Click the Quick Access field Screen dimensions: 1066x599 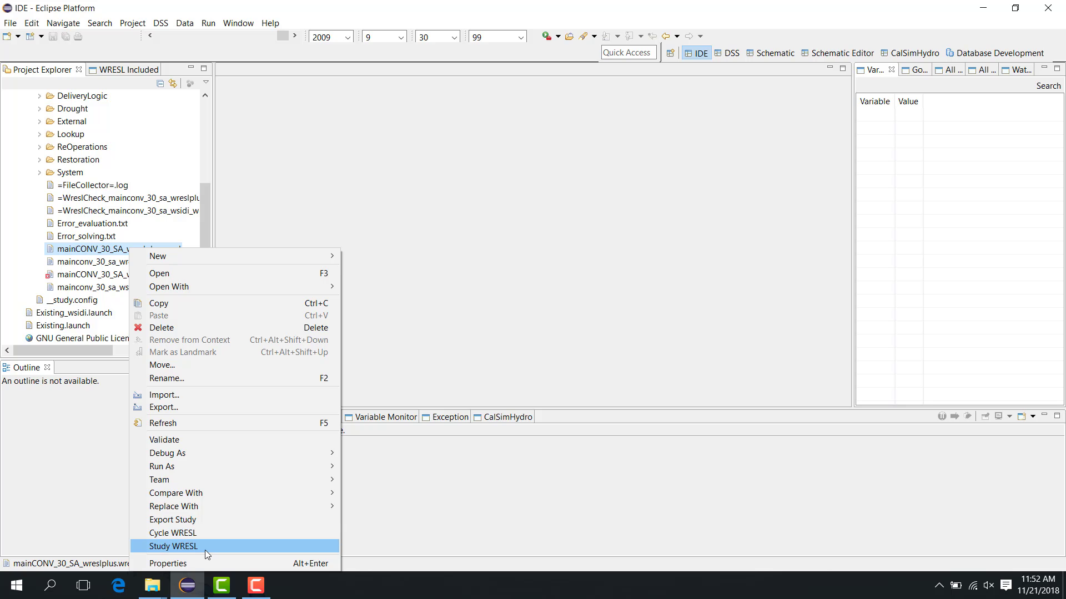[628, 53]
